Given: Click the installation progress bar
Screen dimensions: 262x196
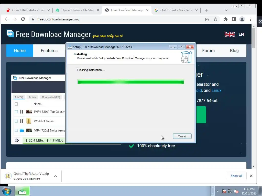Looking at the screenshot, I should 131,82.
